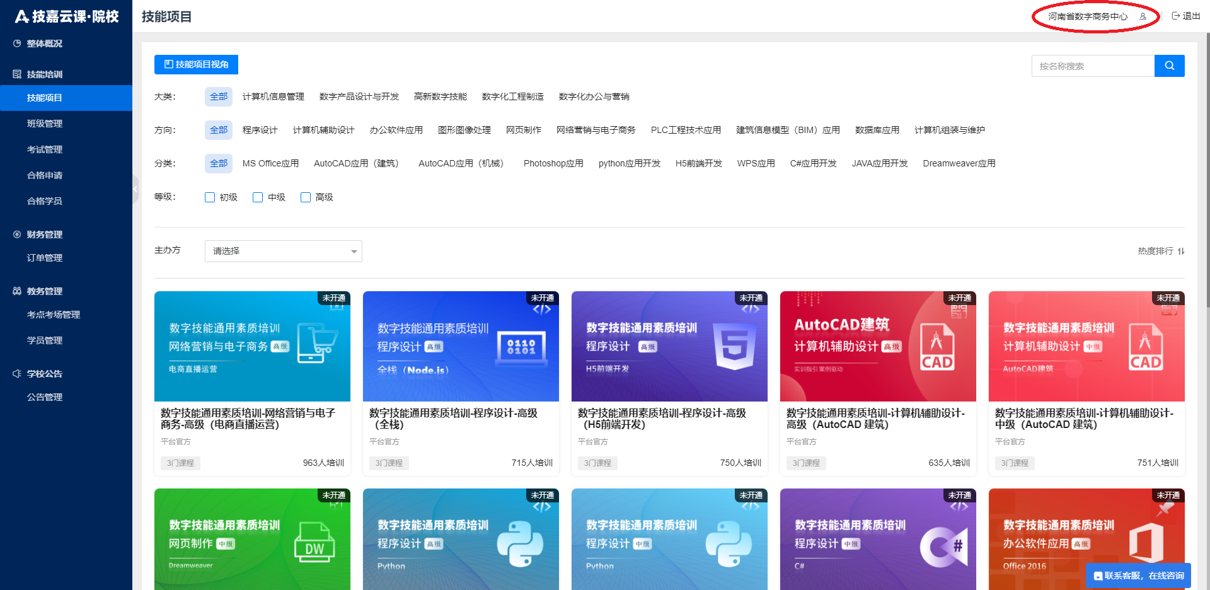Click the page vertical scrollbar
This screenshot has height=590, width=1210.
point(1207,170)
